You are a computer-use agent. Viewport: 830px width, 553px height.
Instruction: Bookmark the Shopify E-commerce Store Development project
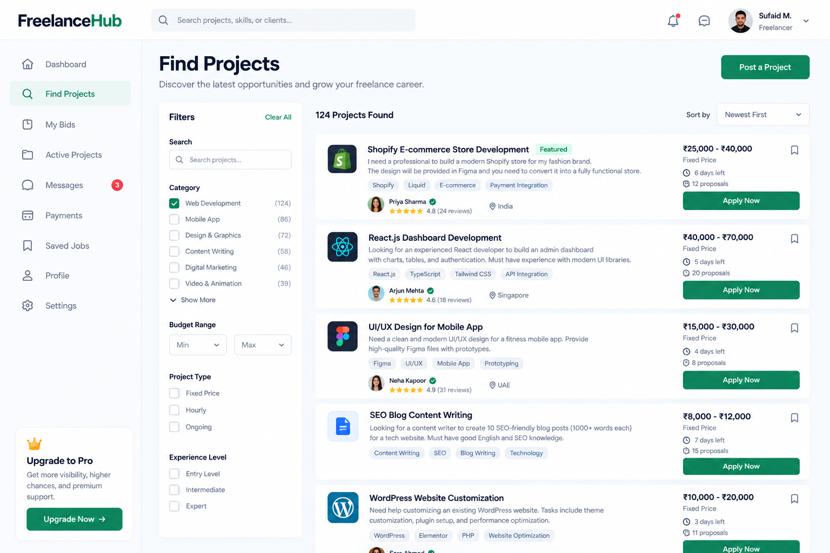pyautogui.click(x=794, y=150)
